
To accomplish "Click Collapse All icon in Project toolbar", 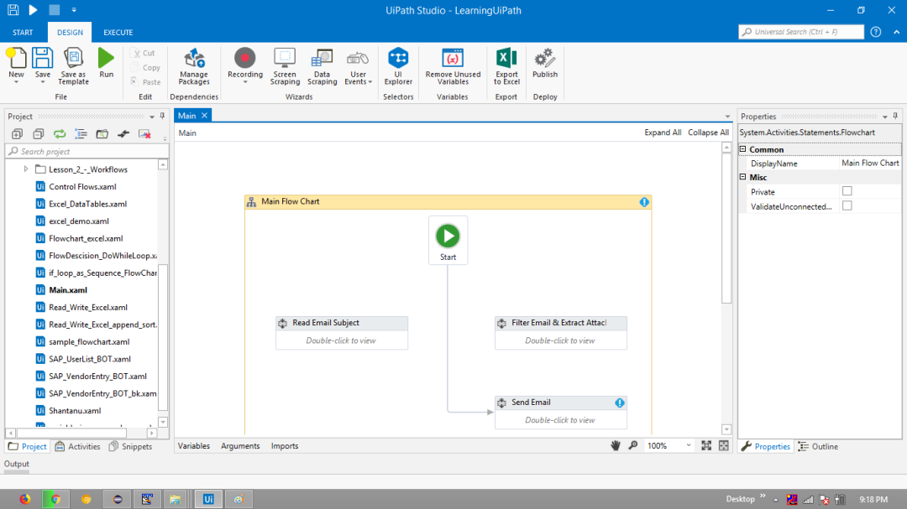I will (38, 134).
